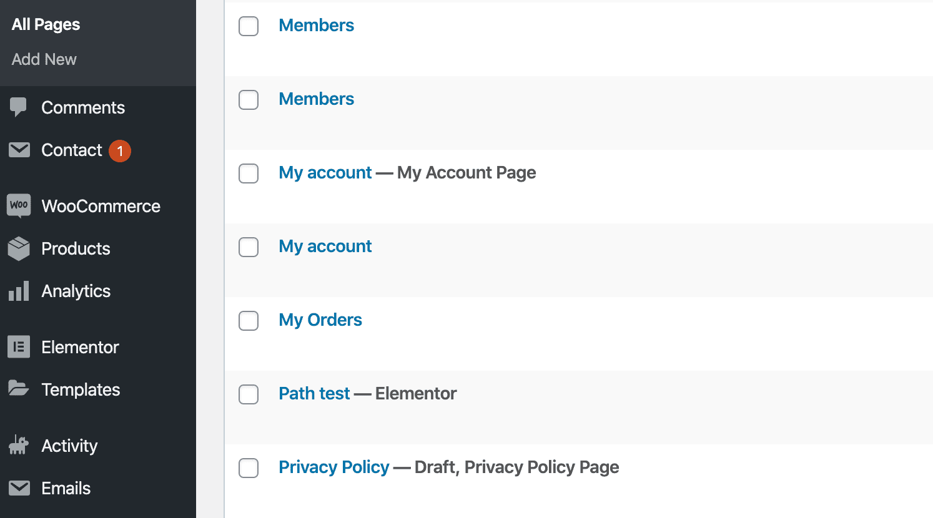Click the Activity icon in sidebar

[19, 445]
